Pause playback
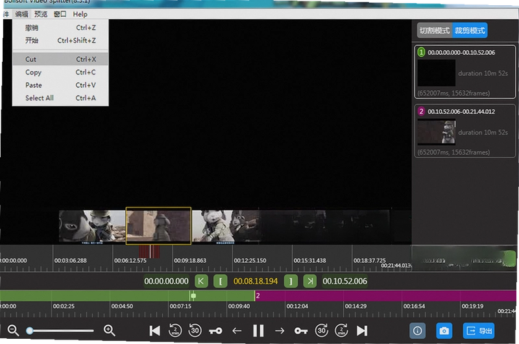519x344 pixels. coord(258,330)
